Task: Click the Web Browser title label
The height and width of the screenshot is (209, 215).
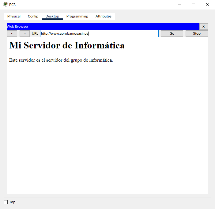Action: 17,26
